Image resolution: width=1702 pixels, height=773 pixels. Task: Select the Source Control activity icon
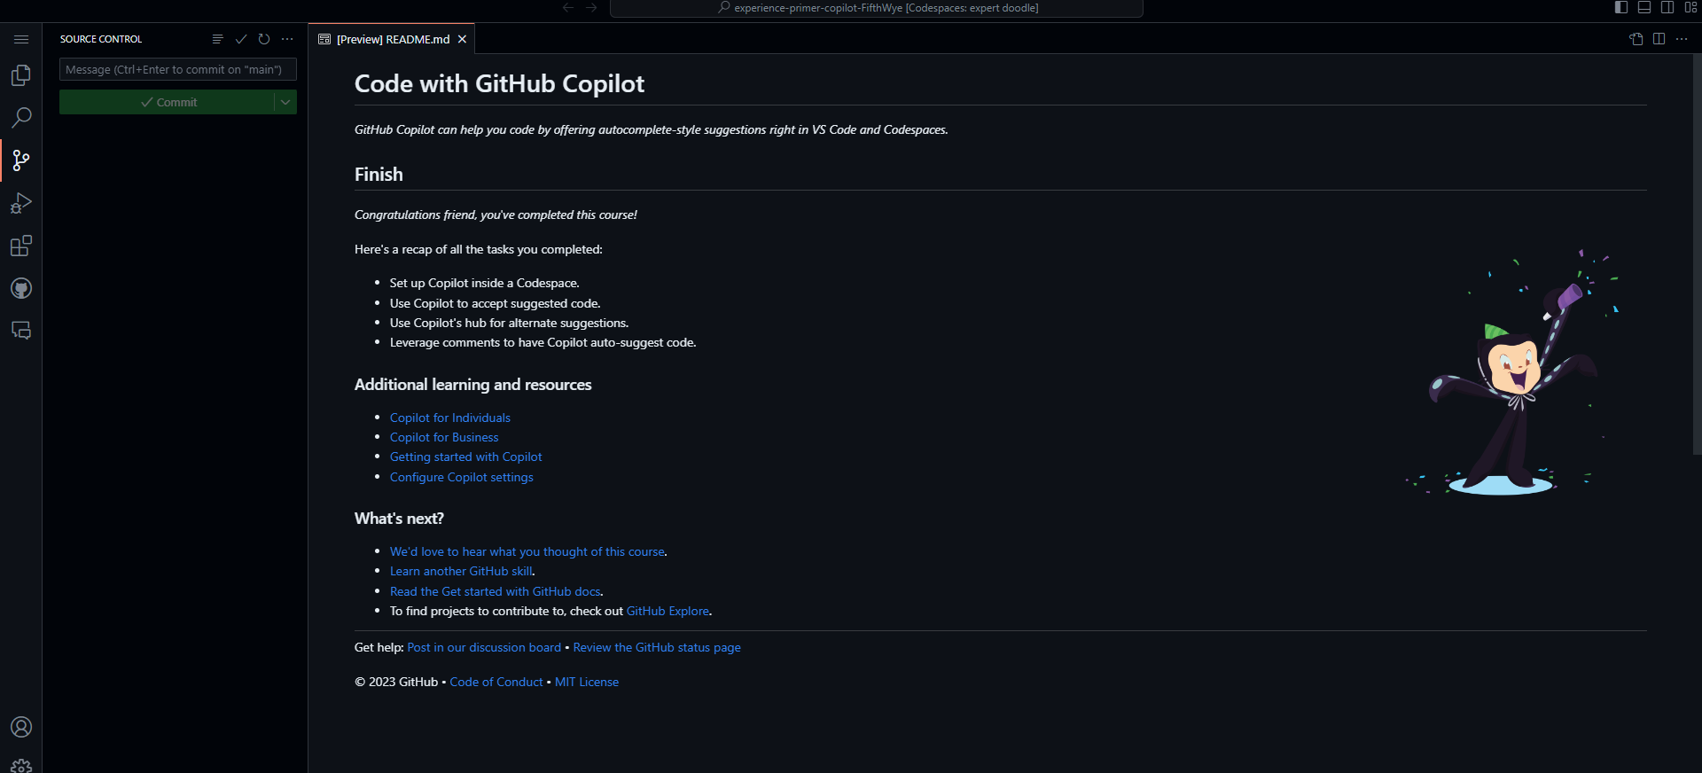21,160
